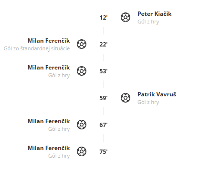Click the 12' timeline minute marker
This screenshot has height=173, width=210.
pyautogui.click(x=104, y=18)
